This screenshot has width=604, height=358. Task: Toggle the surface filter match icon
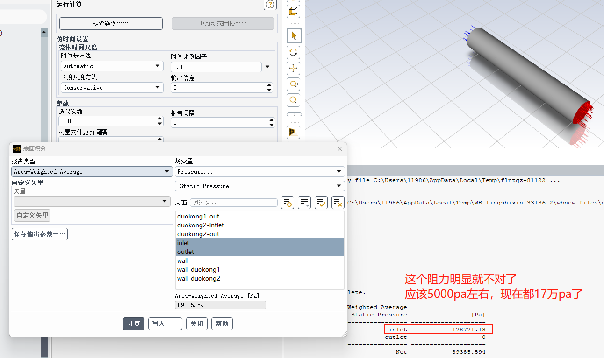(288, 203)
